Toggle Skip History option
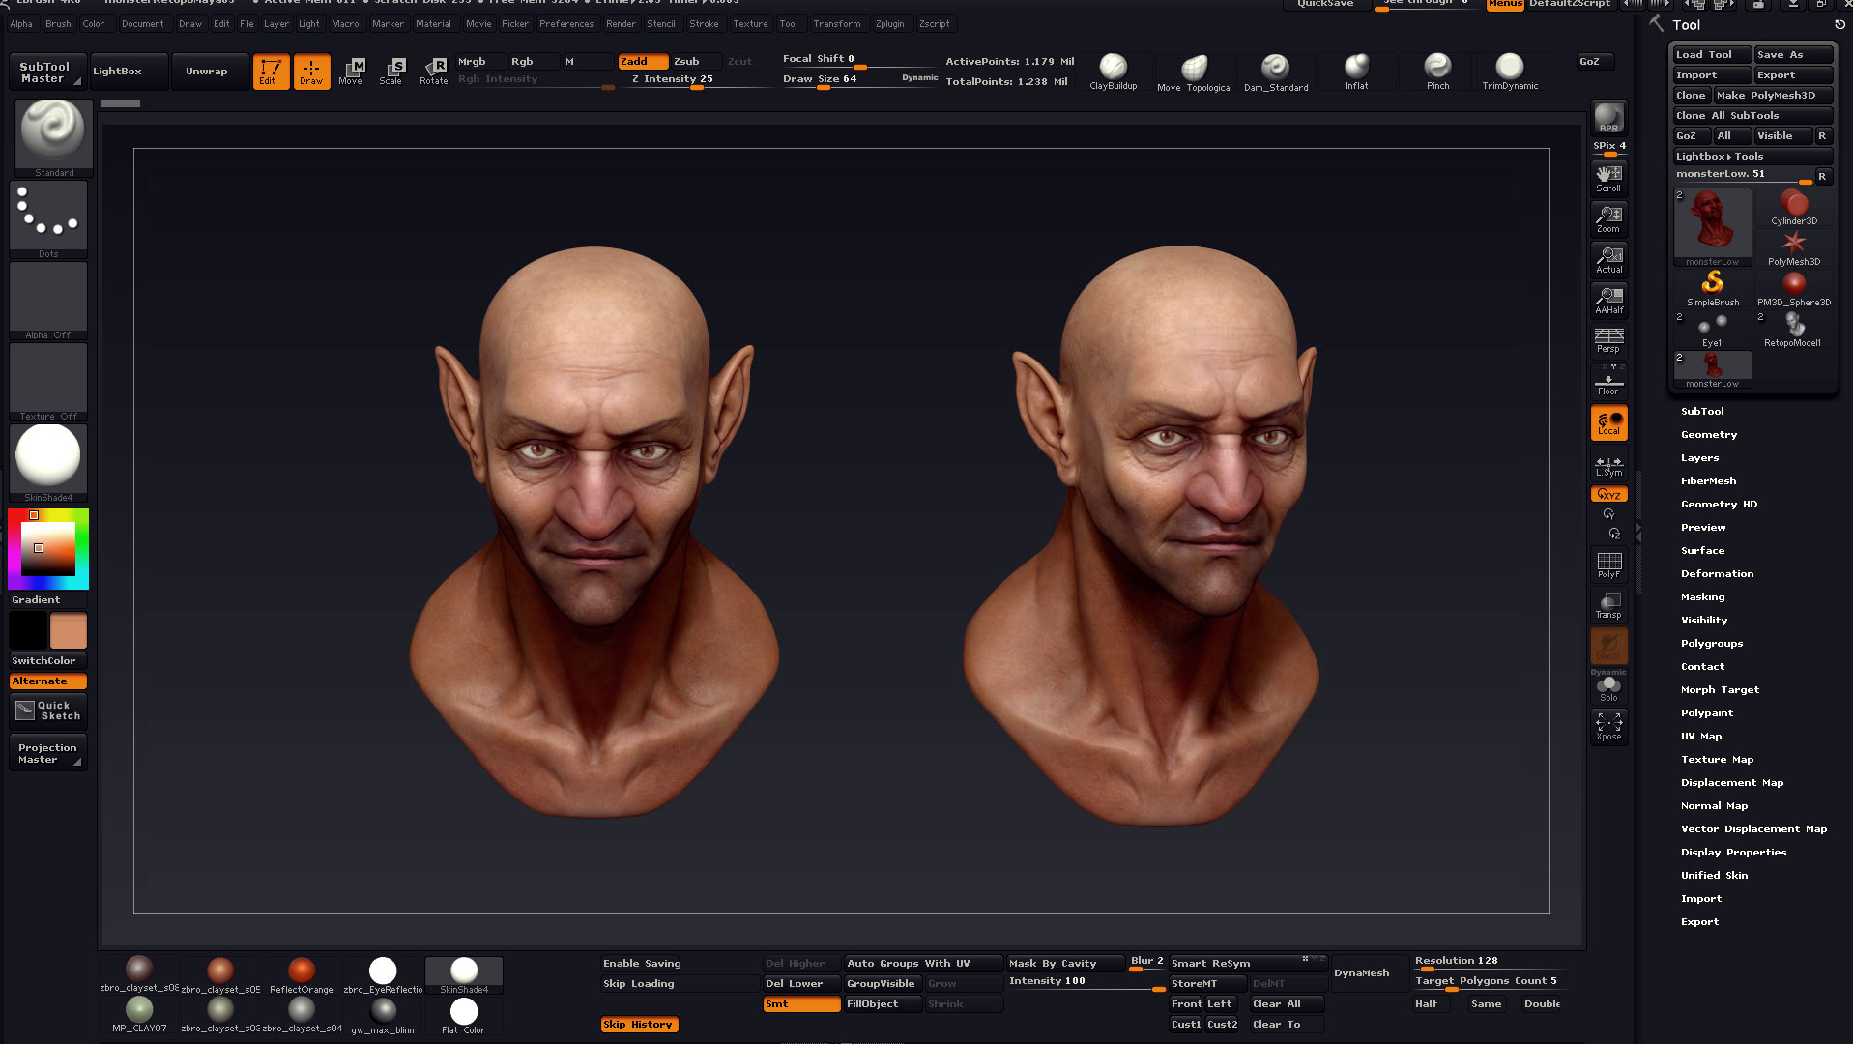Image resolution: width=1853 pixels, height=1044 pixels. (639, 1025)
